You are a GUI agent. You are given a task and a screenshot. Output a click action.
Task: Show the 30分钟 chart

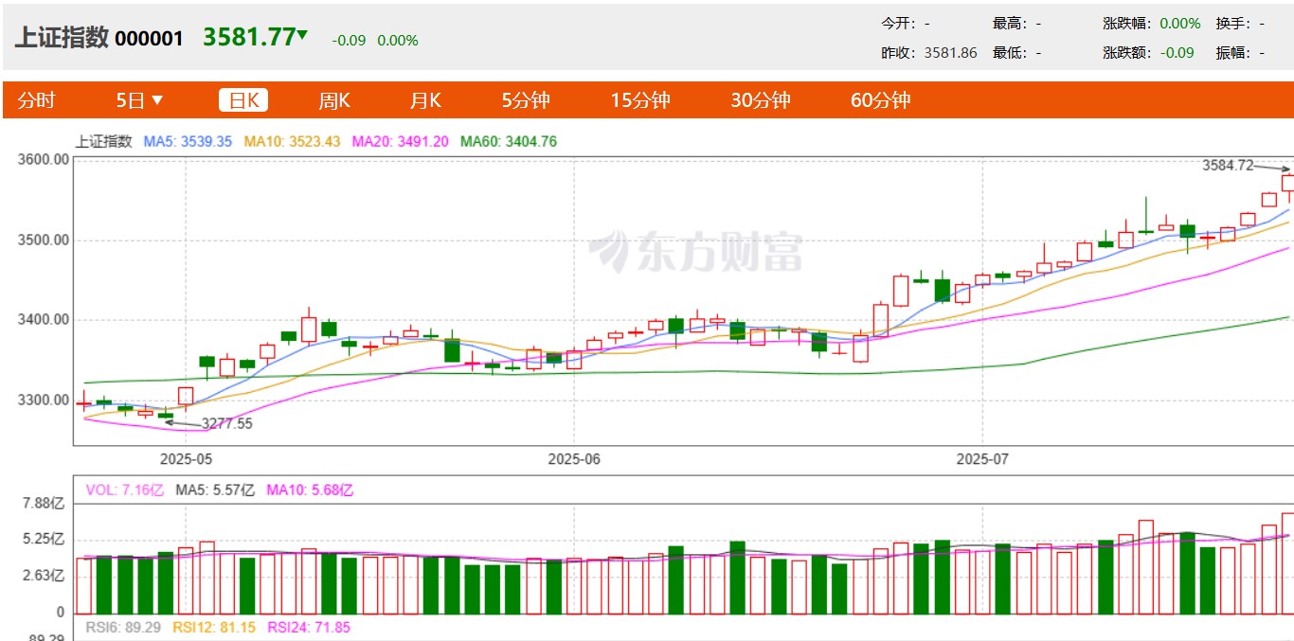click(x=761, y=100)
